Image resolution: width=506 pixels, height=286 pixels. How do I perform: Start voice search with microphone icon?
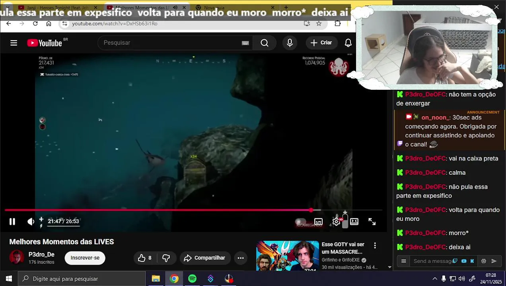[290, 43]
